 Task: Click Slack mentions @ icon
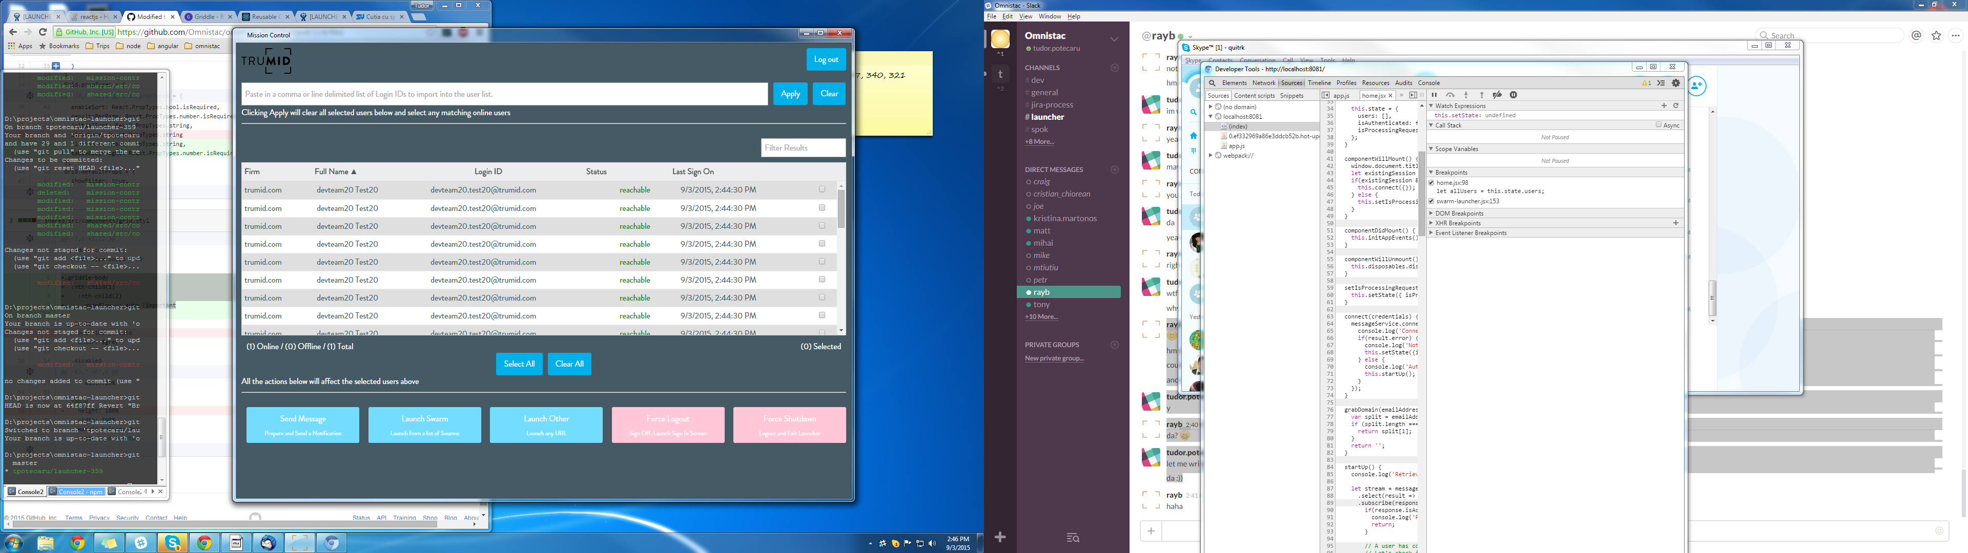click(x=1916, y=35)
